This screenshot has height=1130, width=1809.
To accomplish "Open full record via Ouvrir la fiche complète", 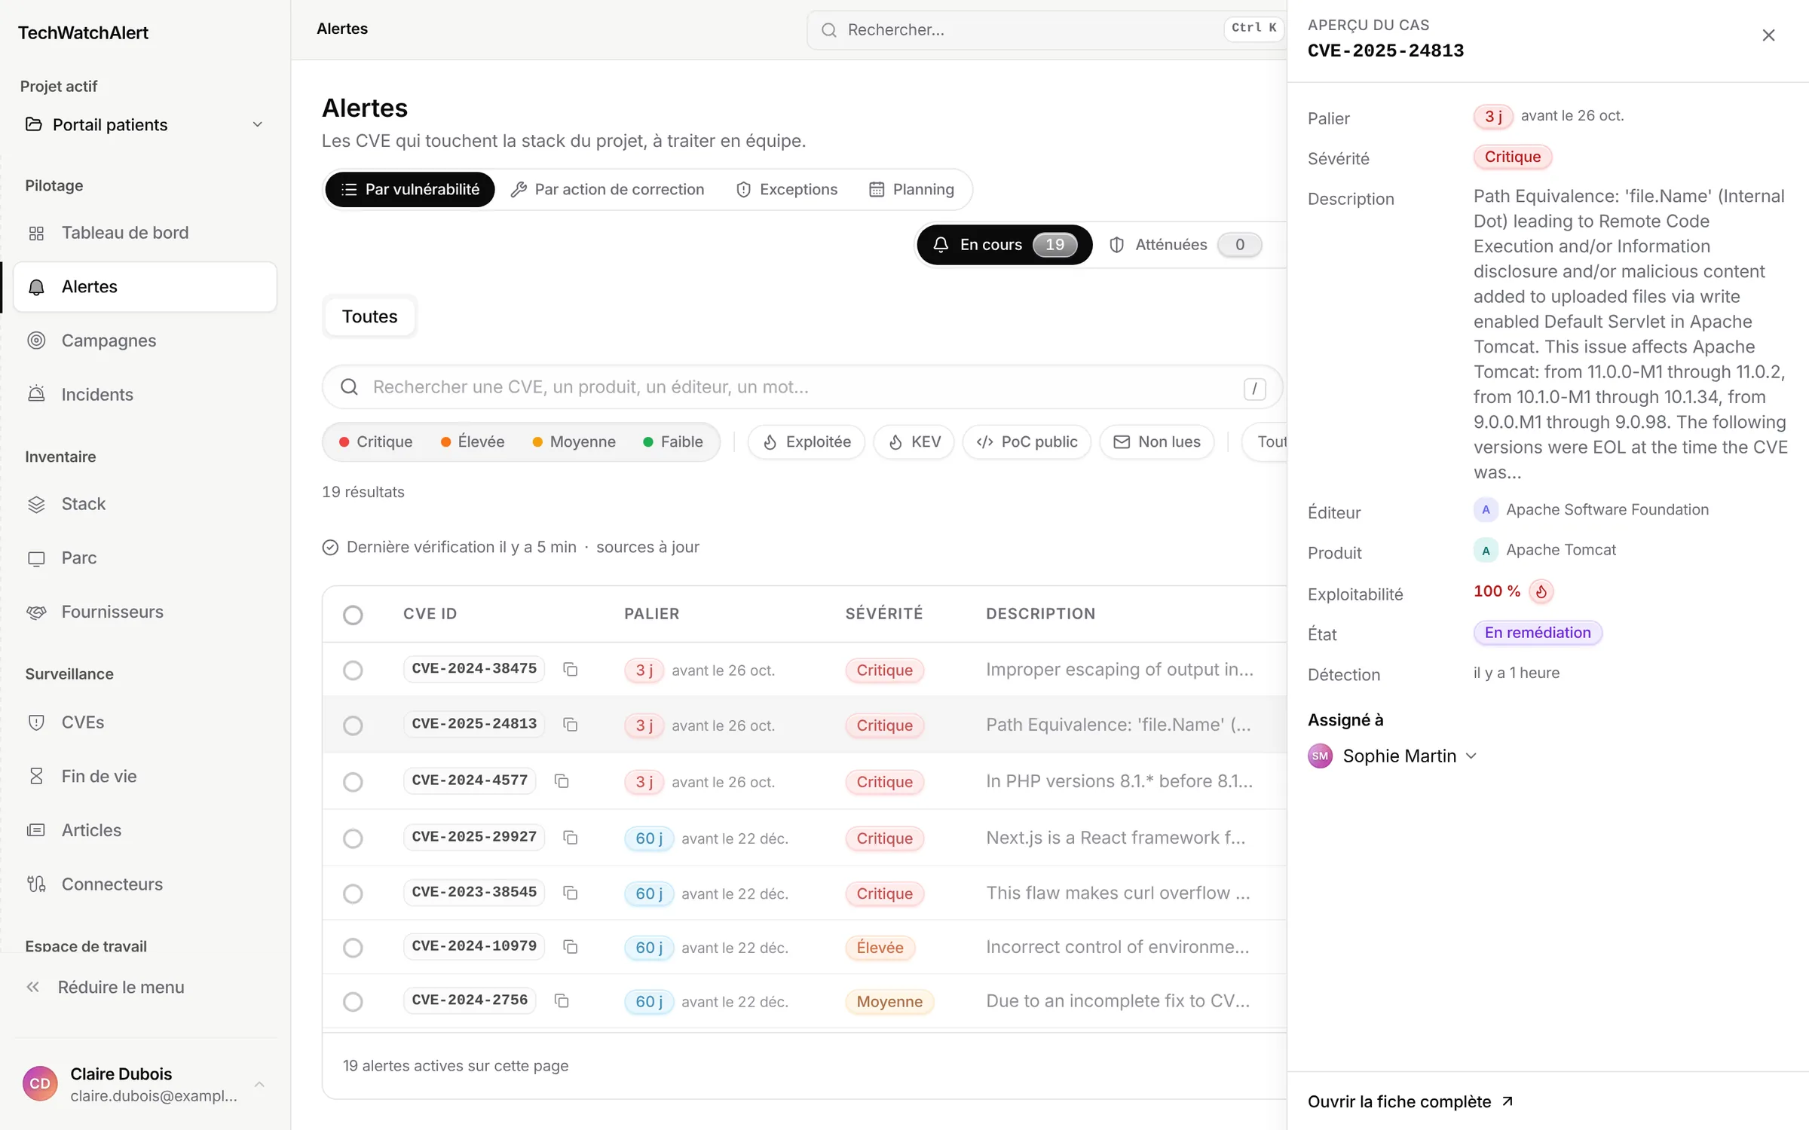I will tap(1410, 1101).
